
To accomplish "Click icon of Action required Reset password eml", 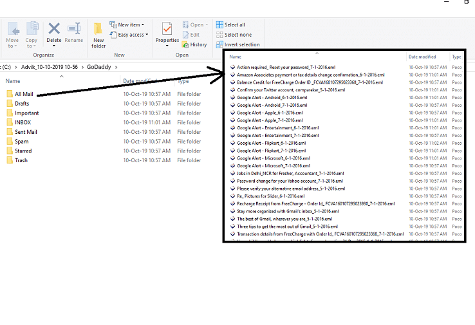I will 232,67.
